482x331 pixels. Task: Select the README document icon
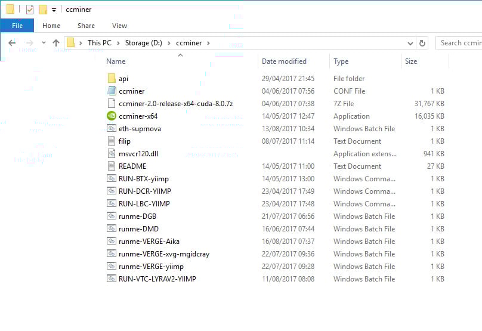[112, 166]
